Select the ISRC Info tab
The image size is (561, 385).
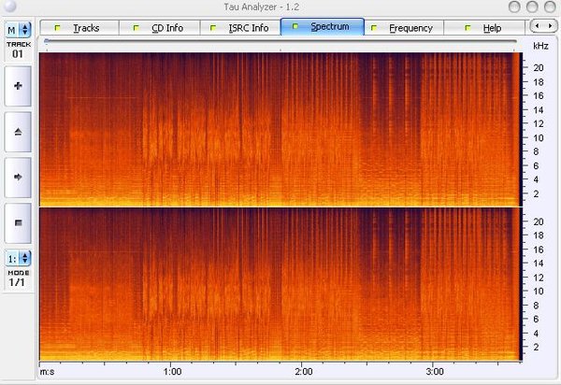(240, 28)
